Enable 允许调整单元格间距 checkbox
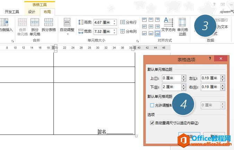This screenshot has width=234, height=150. point(152,105)
